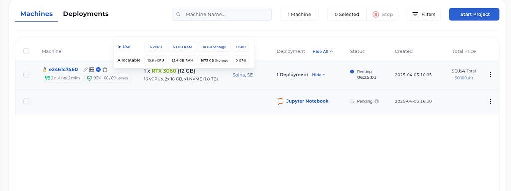Click the 1673 GB Storage allocatable chip
This screenshot has width=511, height=191.
[214, 60]
